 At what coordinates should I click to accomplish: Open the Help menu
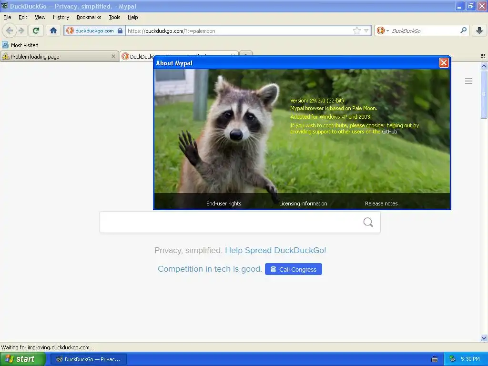tap(132, 17)
